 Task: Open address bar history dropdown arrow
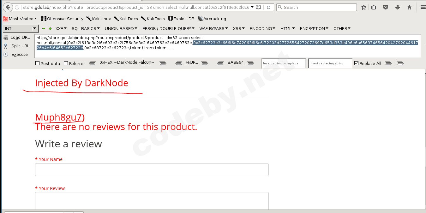[x=252, y=7]
